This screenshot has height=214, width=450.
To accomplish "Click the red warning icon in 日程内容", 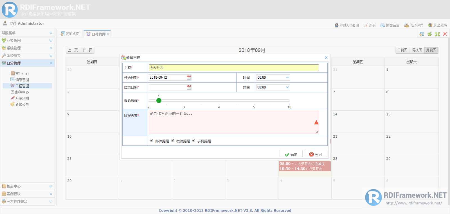I will (316, 122).
